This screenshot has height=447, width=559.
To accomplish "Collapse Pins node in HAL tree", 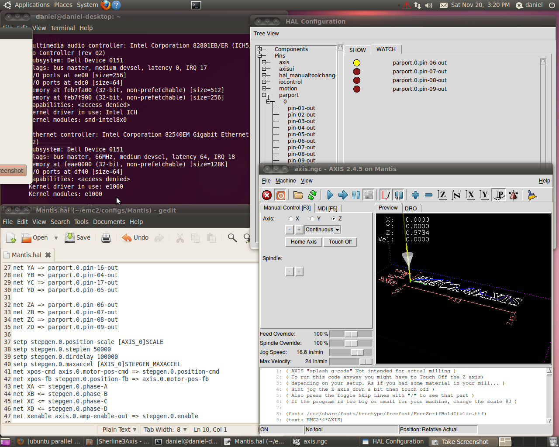I will click(260, 56).
